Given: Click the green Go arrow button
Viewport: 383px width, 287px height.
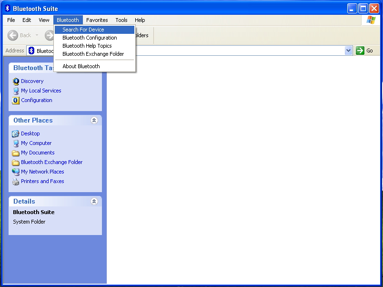Looking at the screenshot, I should coord(360,51).
